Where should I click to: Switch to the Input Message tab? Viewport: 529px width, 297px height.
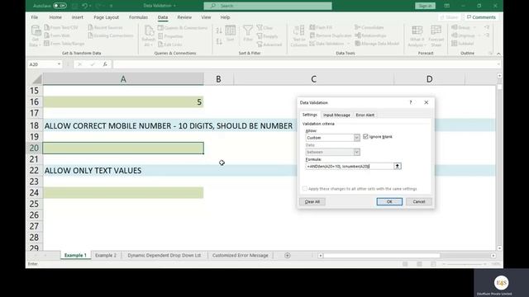click(x=336, y=115)
